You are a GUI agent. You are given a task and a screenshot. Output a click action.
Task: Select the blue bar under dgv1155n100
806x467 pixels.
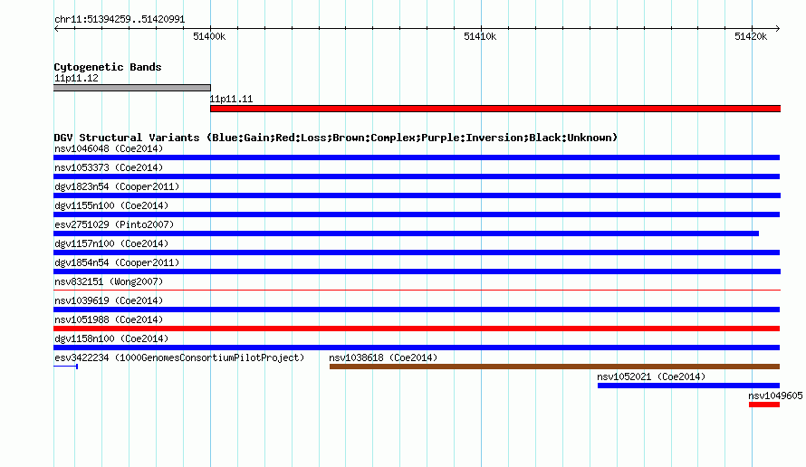click(417, 214)
